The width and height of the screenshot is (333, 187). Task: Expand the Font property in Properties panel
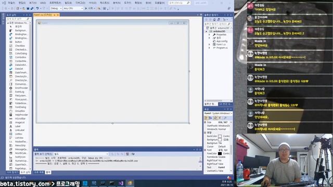(205, 150)
